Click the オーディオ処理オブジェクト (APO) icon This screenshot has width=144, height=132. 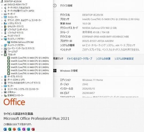tap(5, 11)
